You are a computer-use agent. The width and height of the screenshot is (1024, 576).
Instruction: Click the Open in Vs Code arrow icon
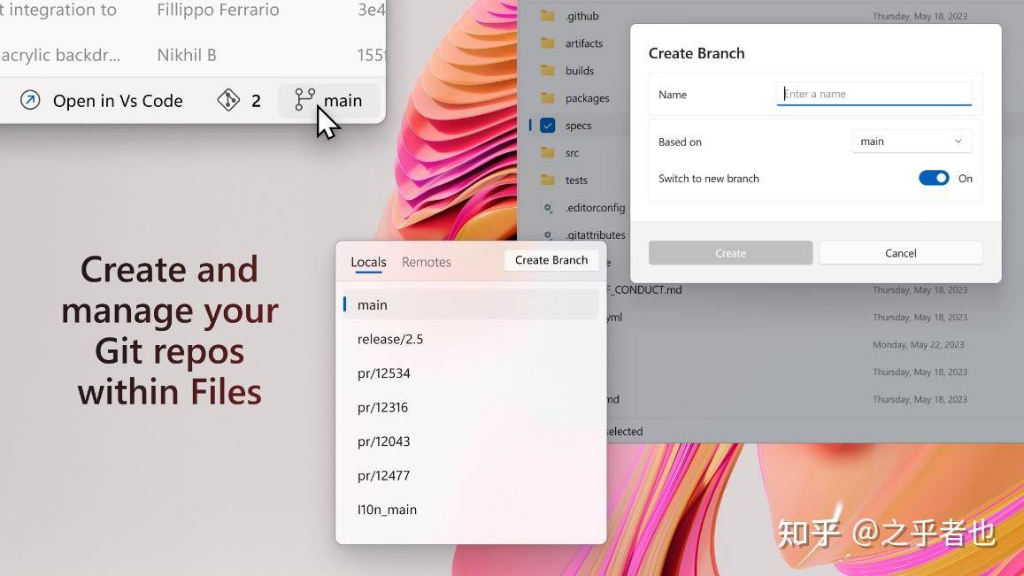coord(30,100)
